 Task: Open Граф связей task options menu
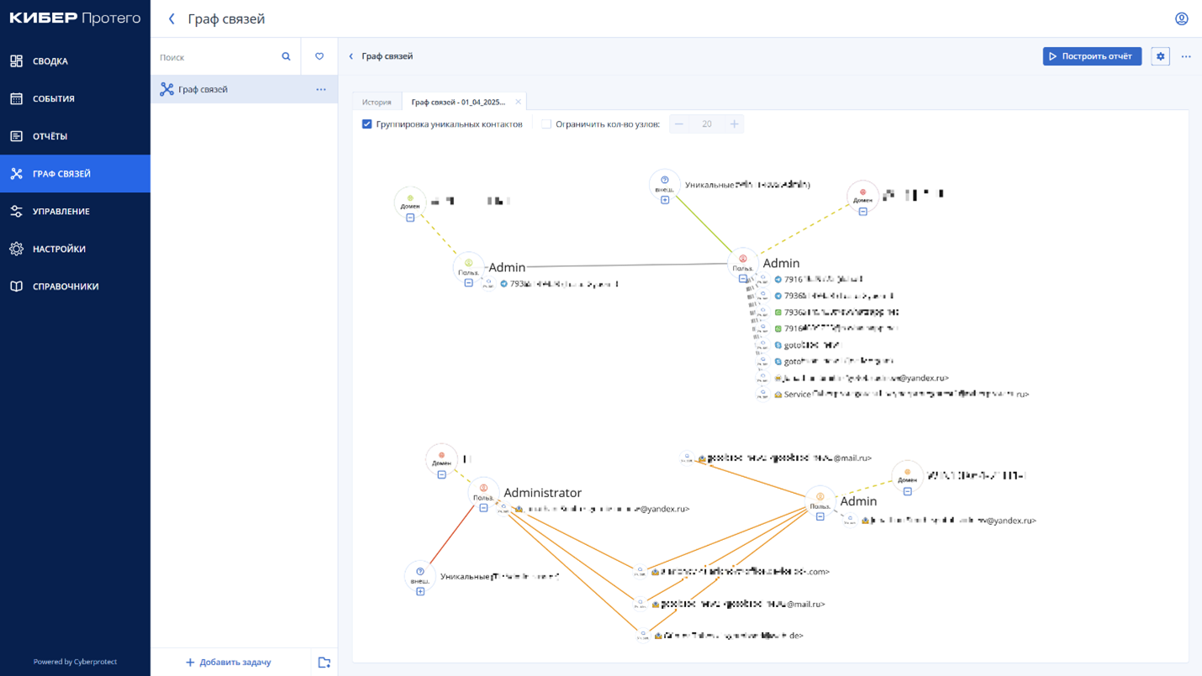click(321, 89)
